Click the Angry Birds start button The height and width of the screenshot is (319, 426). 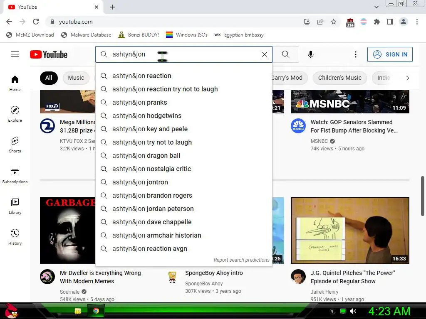click(11, 311)
